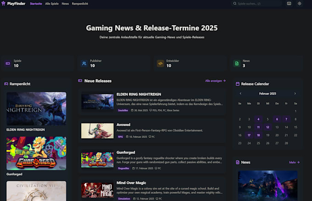
Task: Click the News panel document icon
Action: [238, 162]
